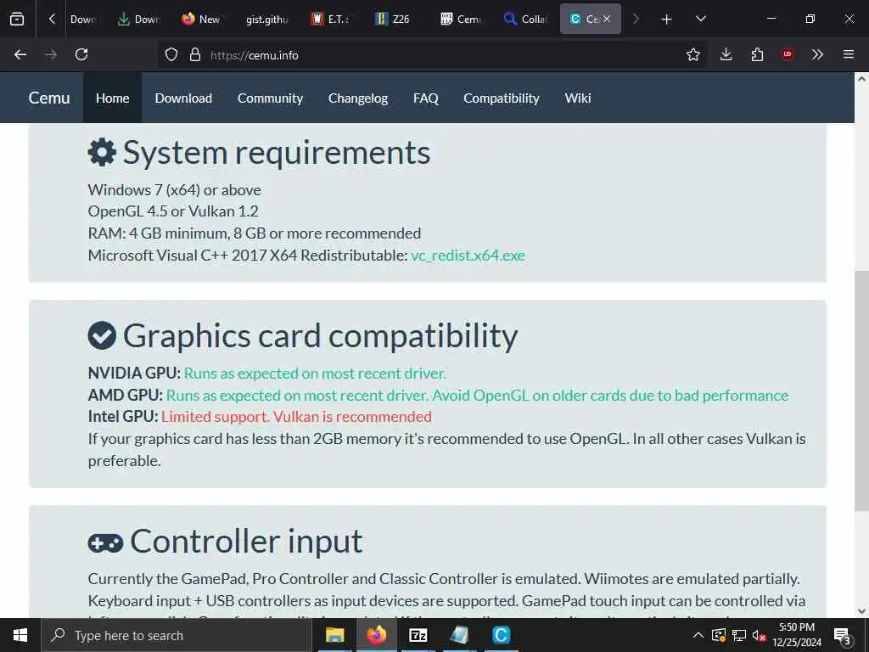Open 7-Zip from the taskbar

(418, 635)
